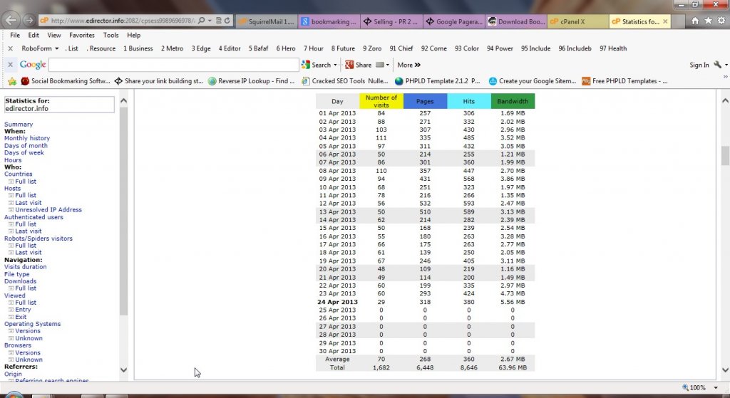
Task: Click the address bar search magnifier icon
Action: click(x=202, y=21)
